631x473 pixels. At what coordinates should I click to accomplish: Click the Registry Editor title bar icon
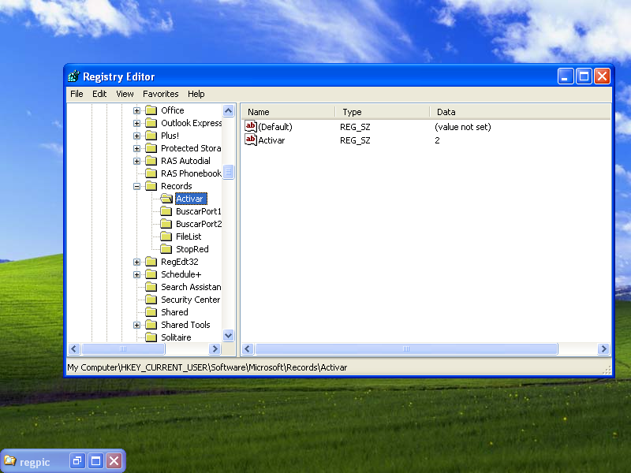73,76
